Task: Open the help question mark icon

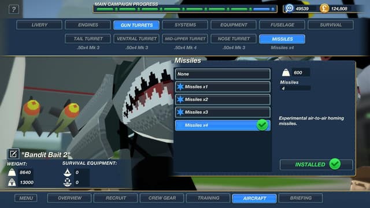Action: [14, 9]
